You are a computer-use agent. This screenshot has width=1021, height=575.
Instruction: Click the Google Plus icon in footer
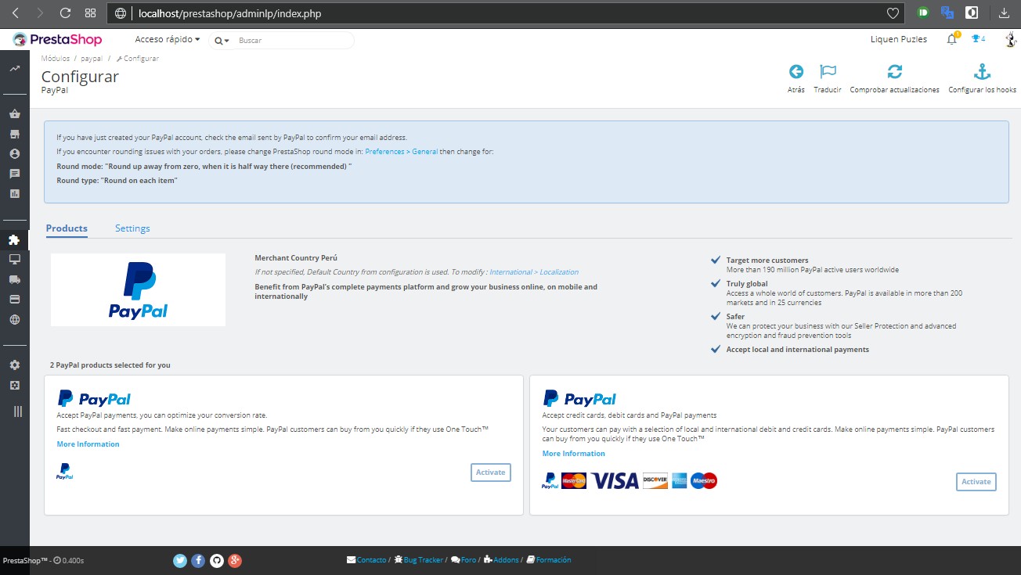tap(235, 560)
